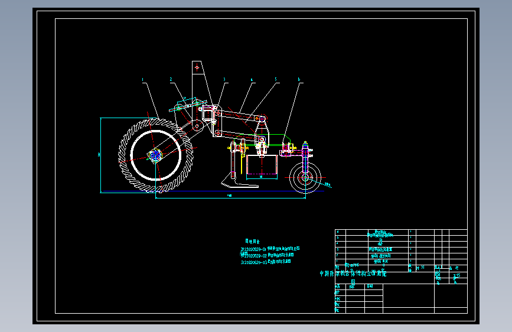The image size is (512, 332).
Task: Select the long horizontal dimension below the machine
Action: (x=230, y=197)
